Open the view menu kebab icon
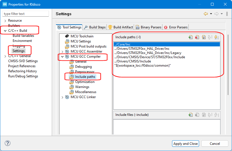232x151 pixels. coord(227,14)
